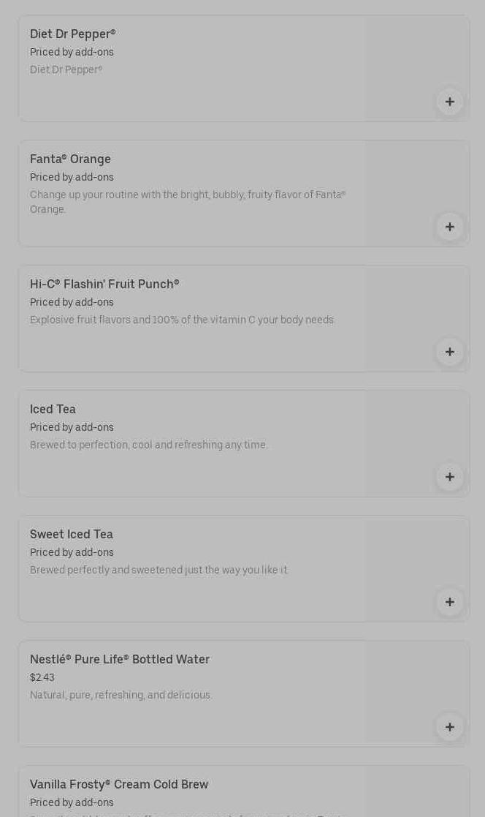The height and width of the screenshot is (817, 485).
Task: Tap the plus icon for Fanta Orange
Action: [449, 227]
